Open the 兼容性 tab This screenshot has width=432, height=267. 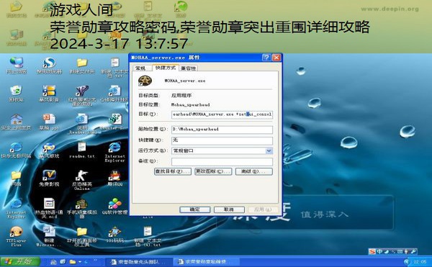pyautogui.click(x=188, y=68)
